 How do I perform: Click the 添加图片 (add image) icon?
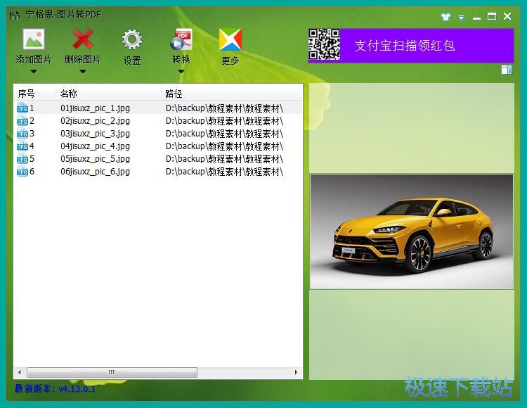click(33, 39)
